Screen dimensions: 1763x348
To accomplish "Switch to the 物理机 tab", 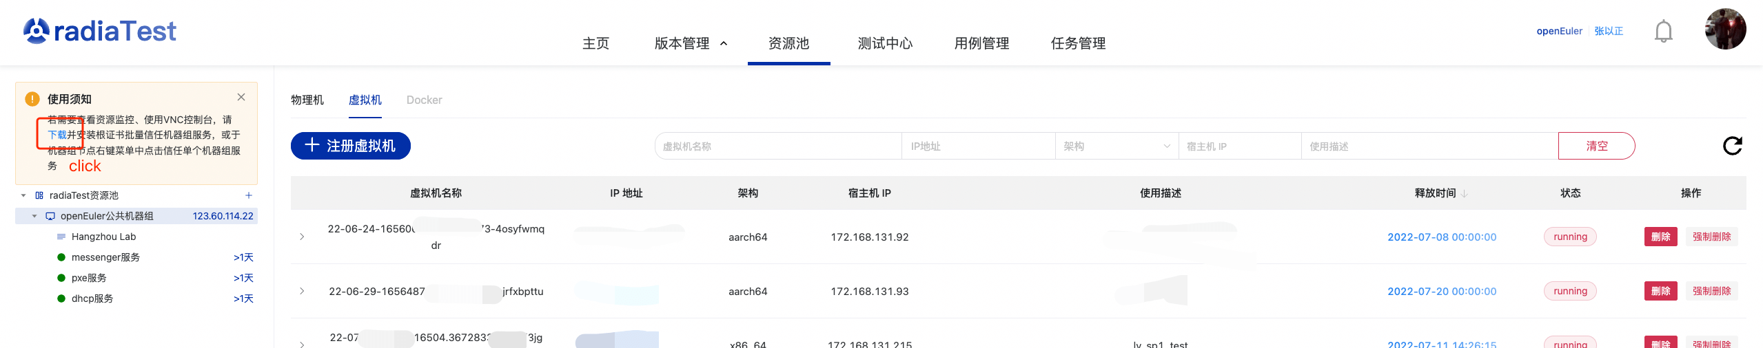I will pos(307,100).
